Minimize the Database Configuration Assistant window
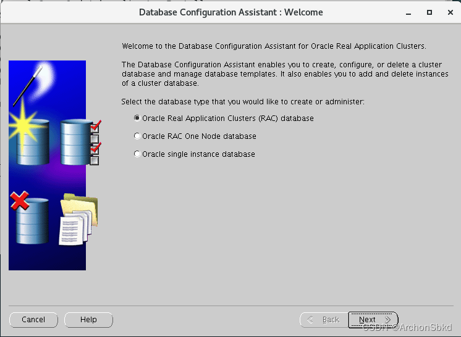 click(408, 12)
